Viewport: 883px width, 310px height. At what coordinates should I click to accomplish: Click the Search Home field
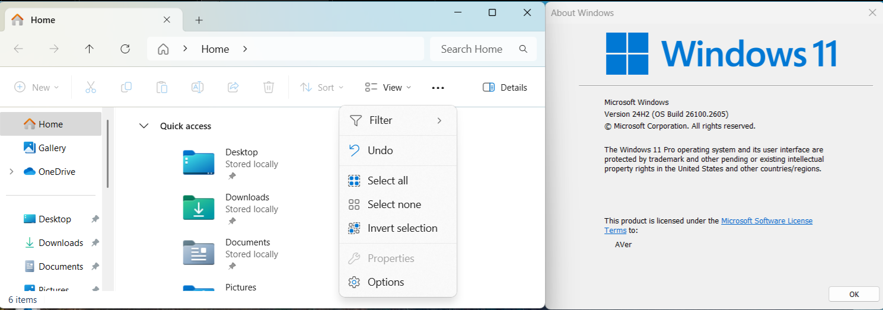(483, 49)
